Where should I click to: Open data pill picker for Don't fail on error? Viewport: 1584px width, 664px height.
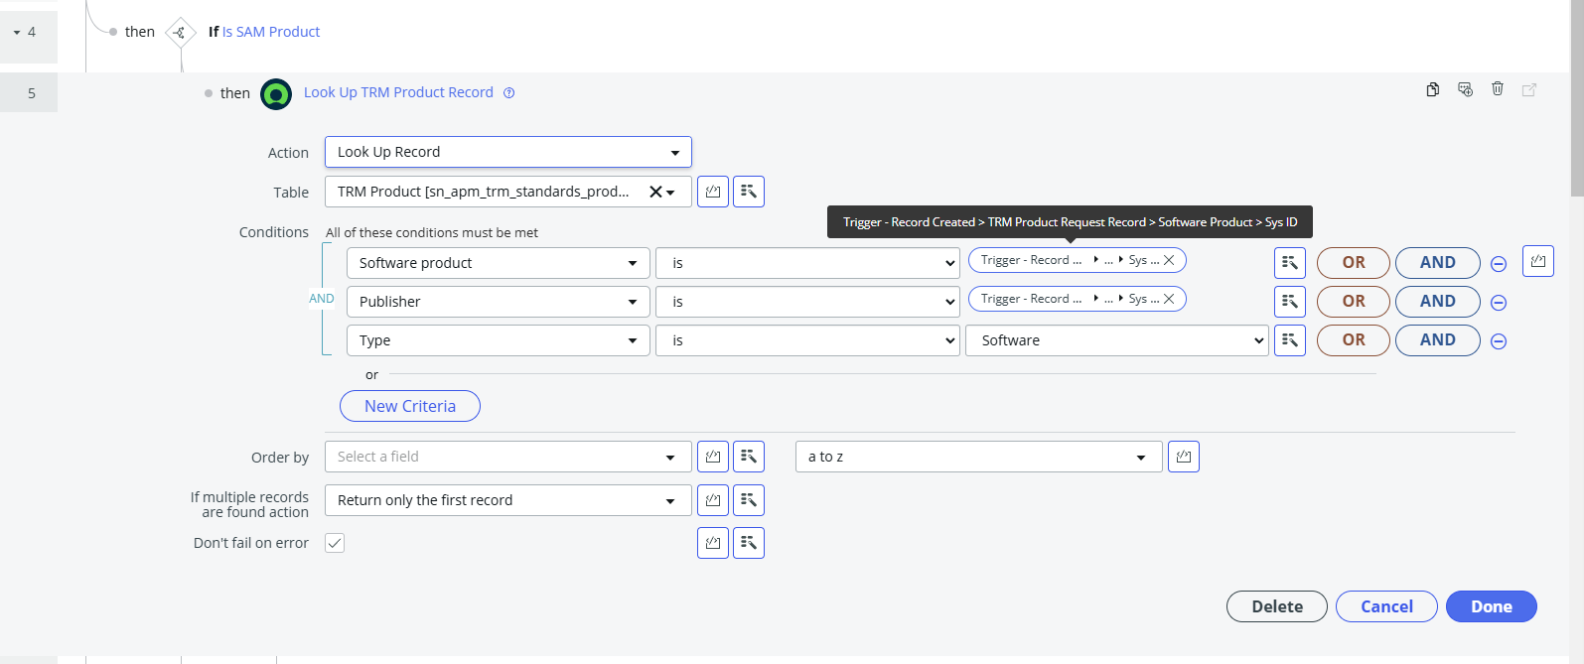point(749,543)
